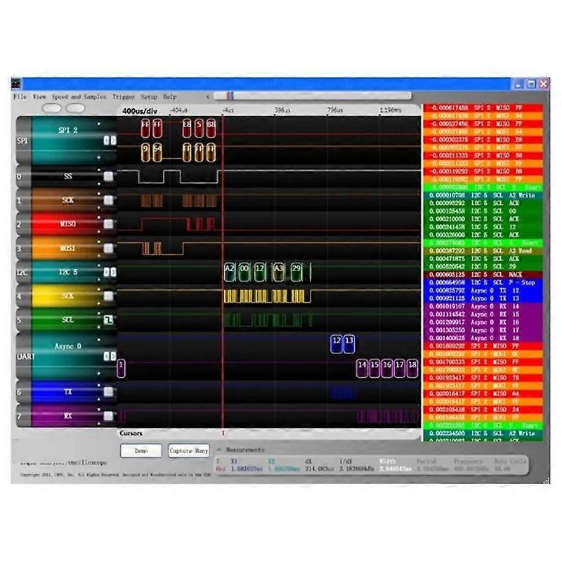Click the yellow SCK channel 4 trigger button

(108, 296)
